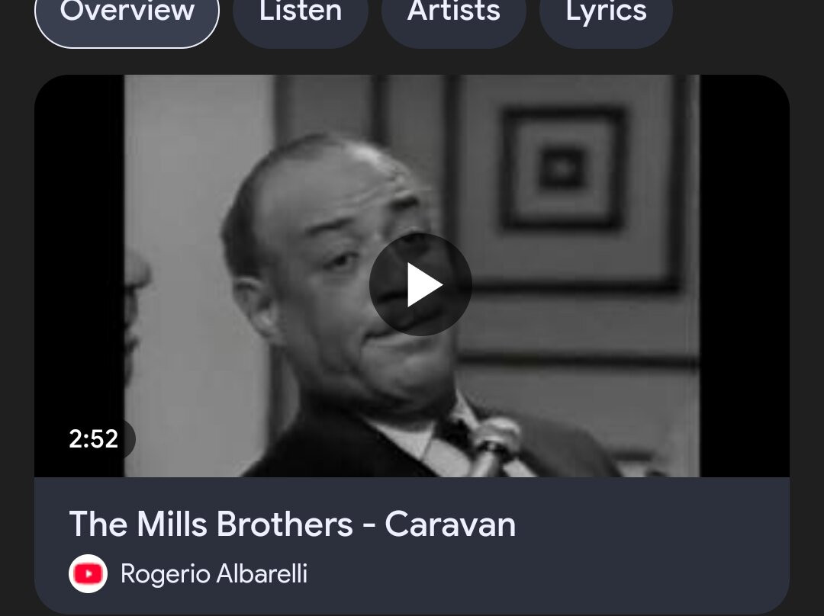This screenshot has height=616, width=824.
Task: Open the "The Mills Brothers - Caravan" title
Action: (x=292, y=524)
